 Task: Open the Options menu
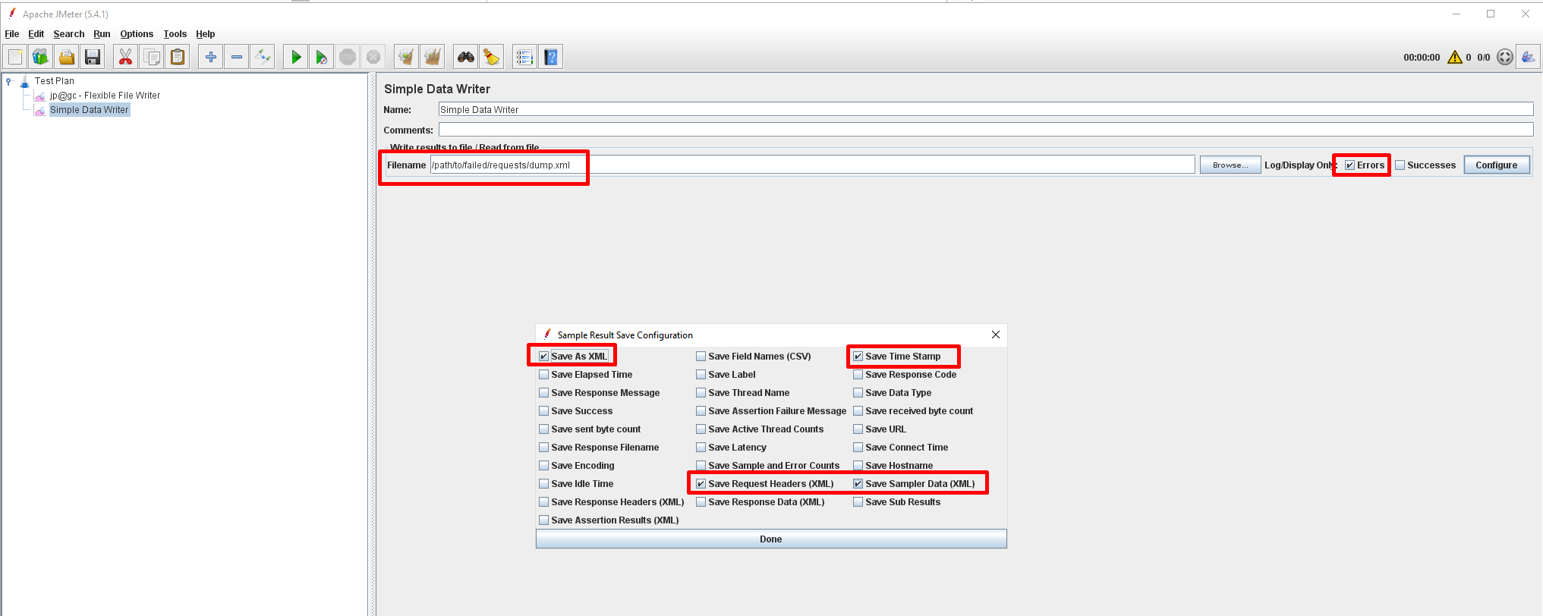tap(137, 34)
